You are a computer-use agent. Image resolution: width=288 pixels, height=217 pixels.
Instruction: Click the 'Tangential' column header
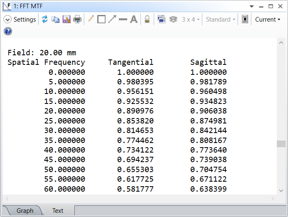click(131, 62)
